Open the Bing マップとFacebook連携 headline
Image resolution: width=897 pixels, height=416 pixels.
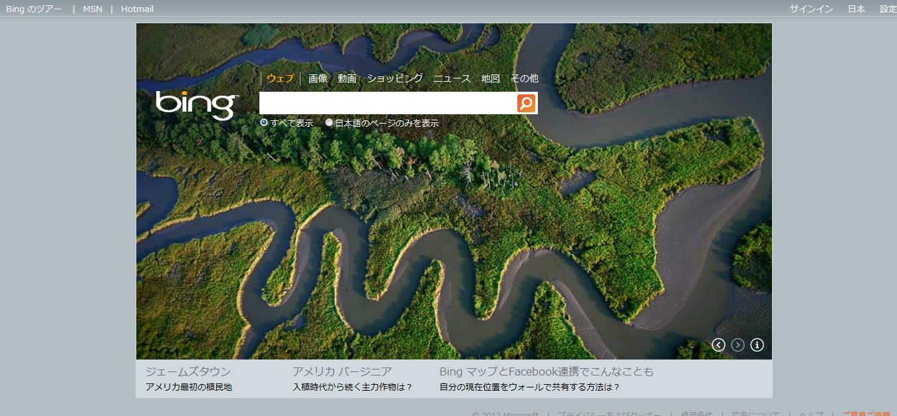[x=546, y=371]
